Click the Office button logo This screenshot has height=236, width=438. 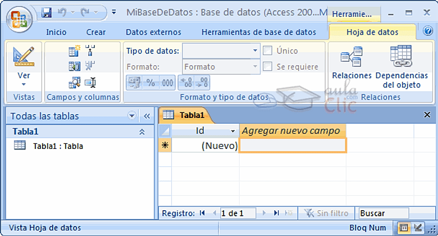19,19
